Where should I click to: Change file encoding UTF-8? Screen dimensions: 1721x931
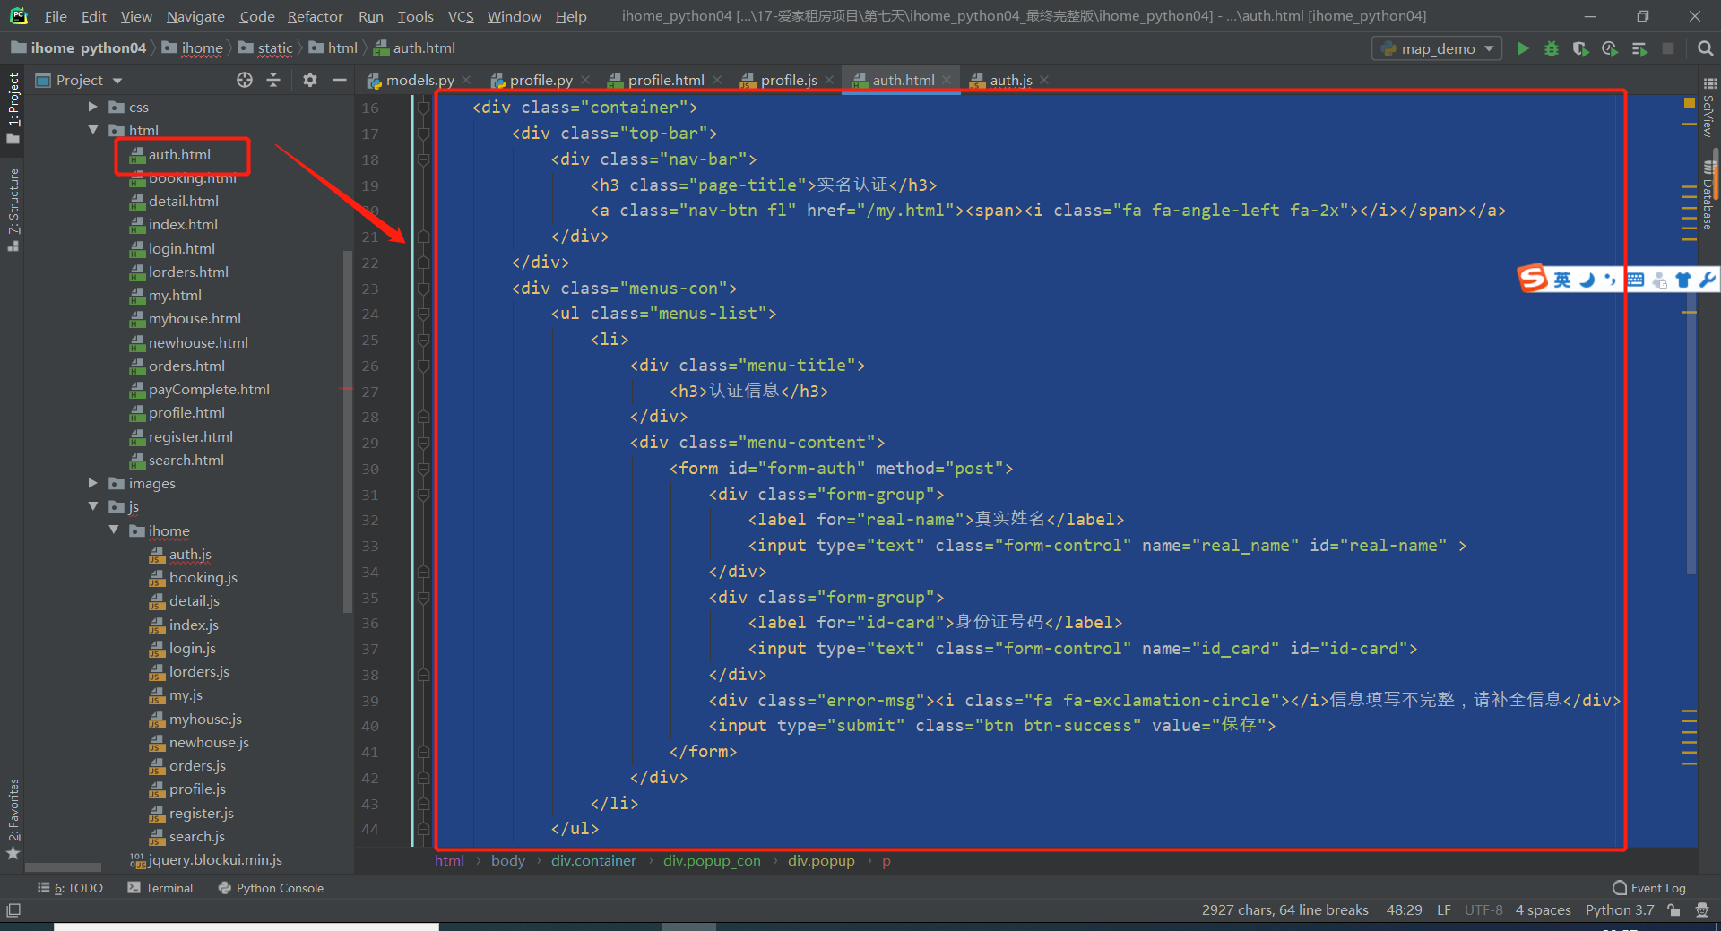pyautogui.click(x=1483, y=910)
